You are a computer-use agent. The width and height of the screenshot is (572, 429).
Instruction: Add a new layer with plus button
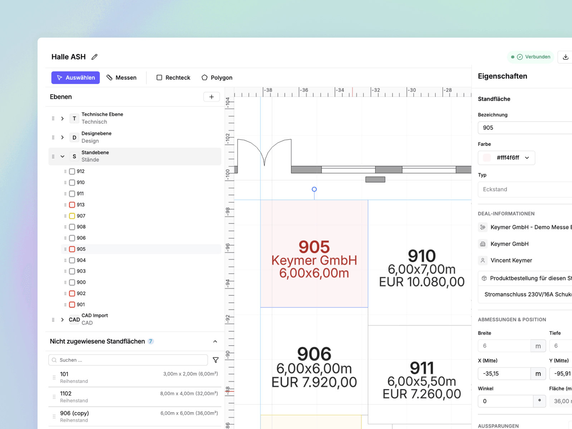click(212, 97)
